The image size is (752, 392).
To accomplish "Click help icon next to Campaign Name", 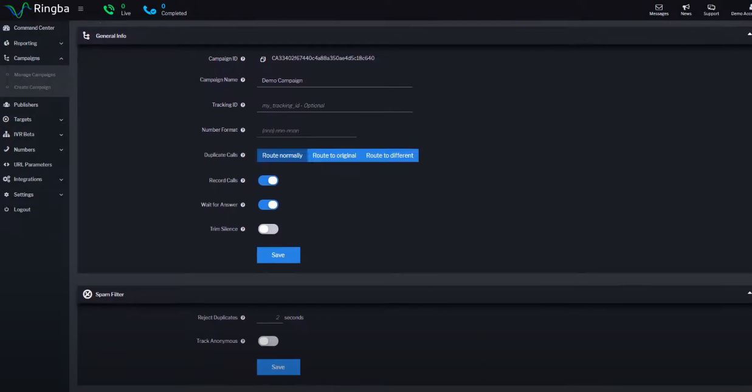I will click(x=243, y=80).
